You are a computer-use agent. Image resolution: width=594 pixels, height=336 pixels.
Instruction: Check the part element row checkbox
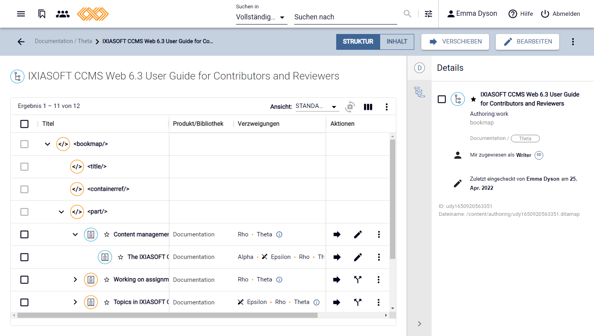pyautogui.click(x=25, y=212)
